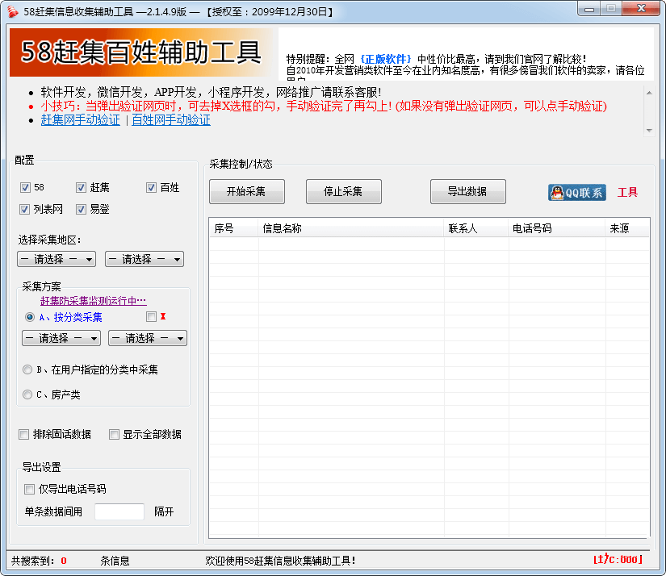Enable 显示全部数据 checkbox
666x576 pixels.
coord(114,434)
